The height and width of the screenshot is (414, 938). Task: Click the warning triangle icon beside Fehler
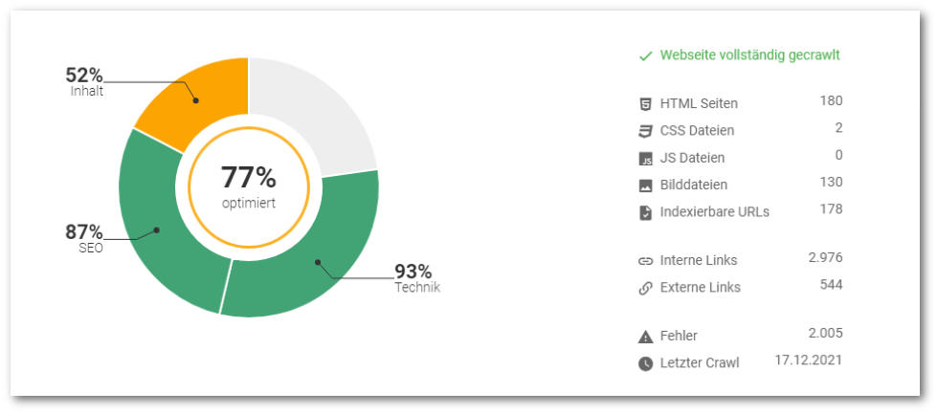coord(645,337)
